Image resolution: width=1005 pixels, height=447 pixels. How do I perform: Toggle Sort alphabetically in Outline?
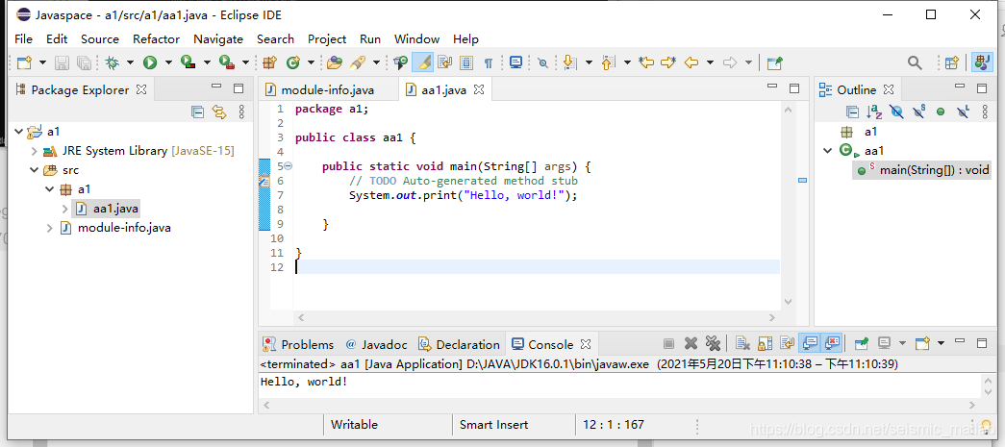[874, 112]
